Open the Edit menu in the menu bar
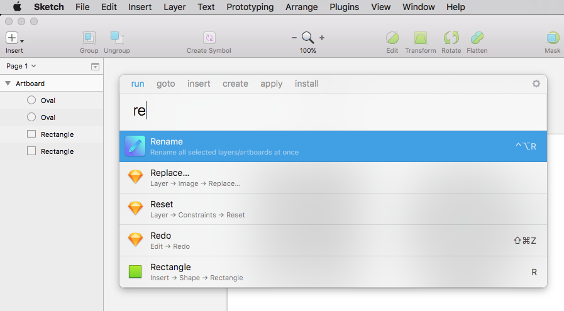 tap(109, 7)
